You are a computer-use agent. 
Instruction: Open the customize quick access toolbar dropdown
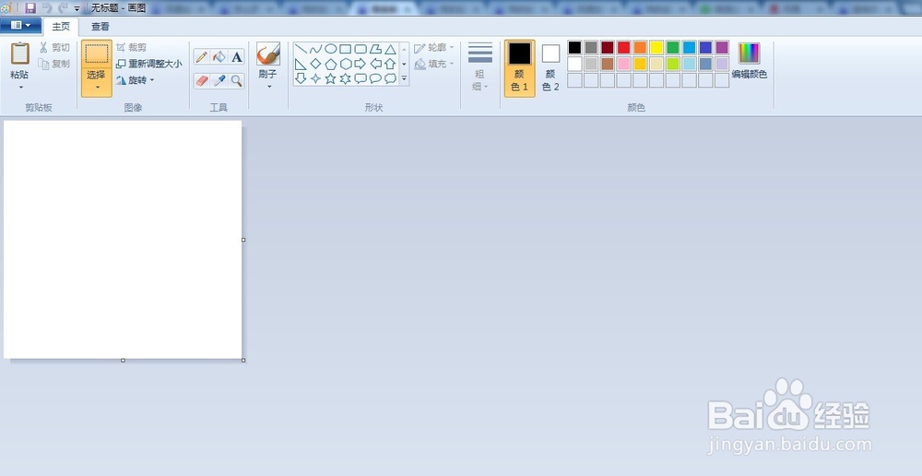coord(77,8)
